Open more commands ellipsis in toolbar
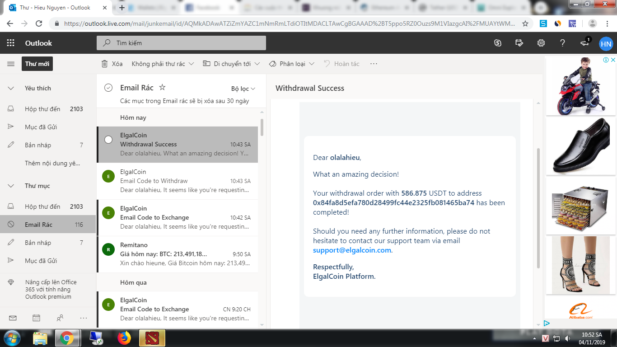The image size is (617, 347). (374, 64)
